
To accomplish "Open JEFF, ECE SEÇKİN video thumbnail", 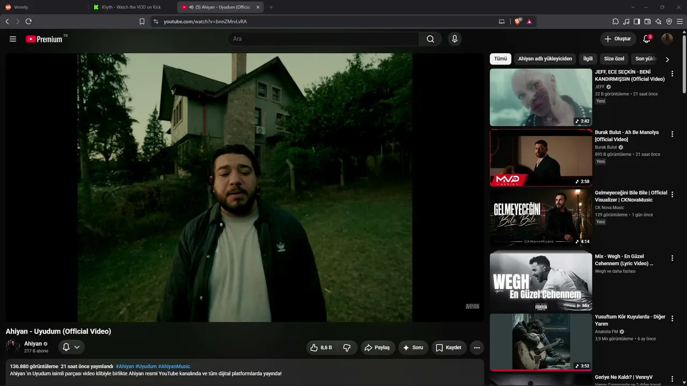I will 541,97.
